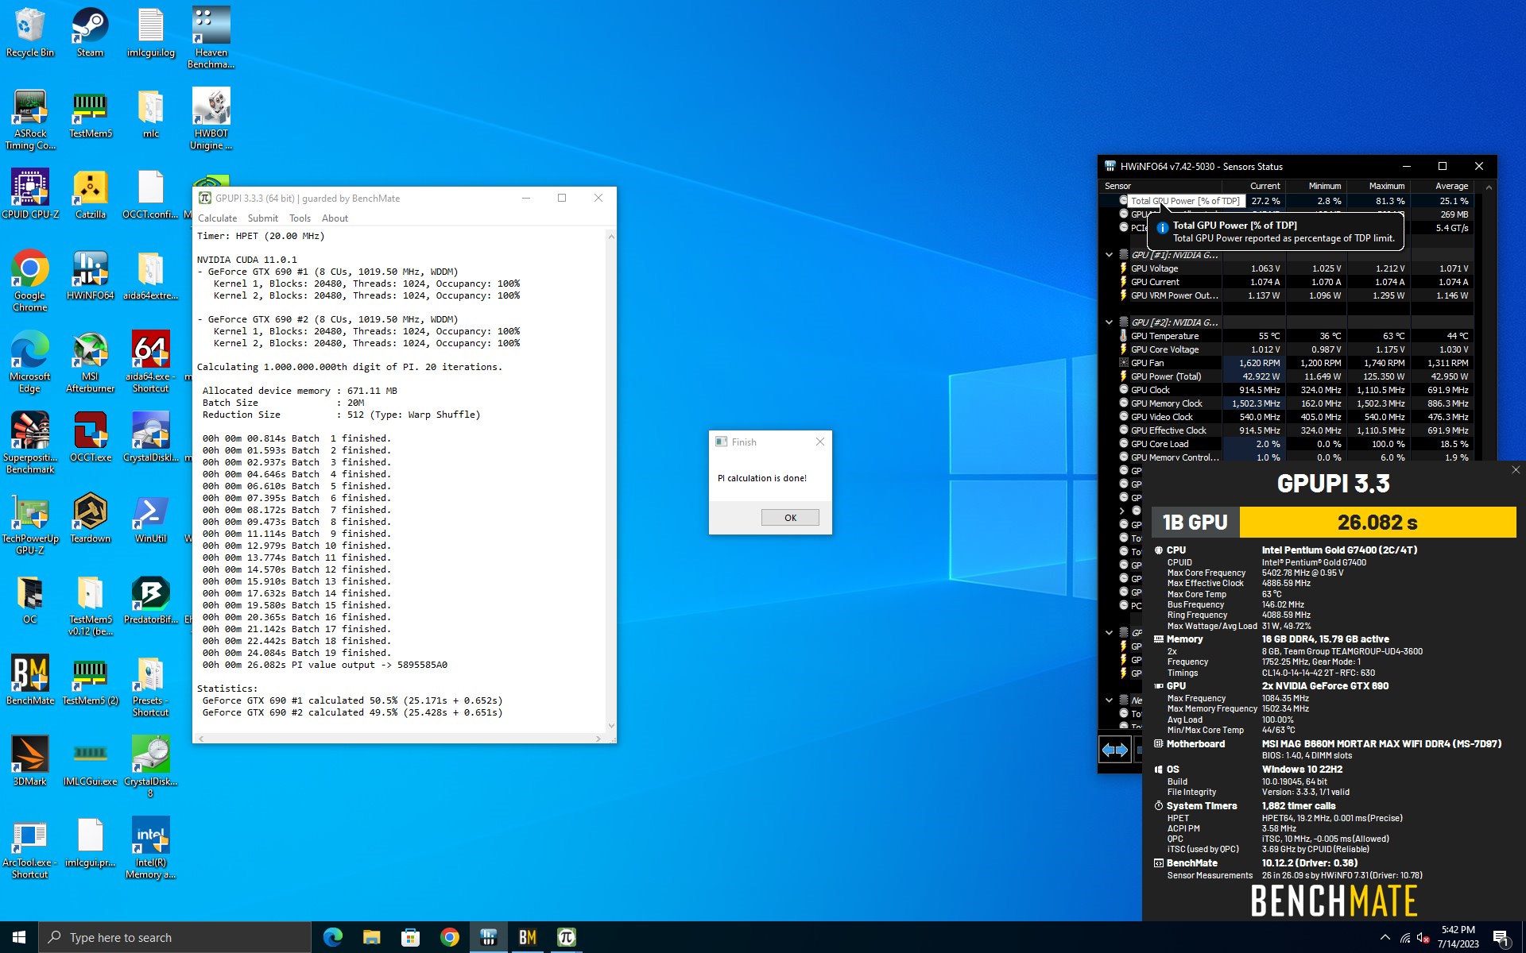Open the About menu in GPUPI

click(x=335, y=218)
